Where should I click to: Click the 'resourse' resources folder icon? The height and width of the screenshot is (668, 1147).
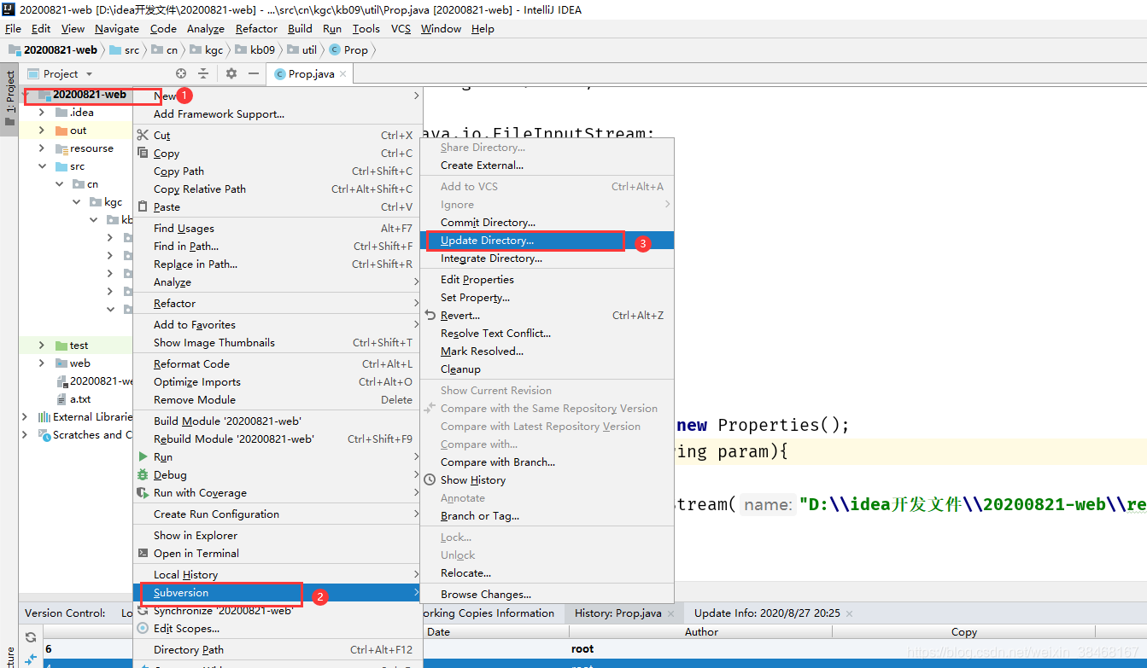click(61, 148)
